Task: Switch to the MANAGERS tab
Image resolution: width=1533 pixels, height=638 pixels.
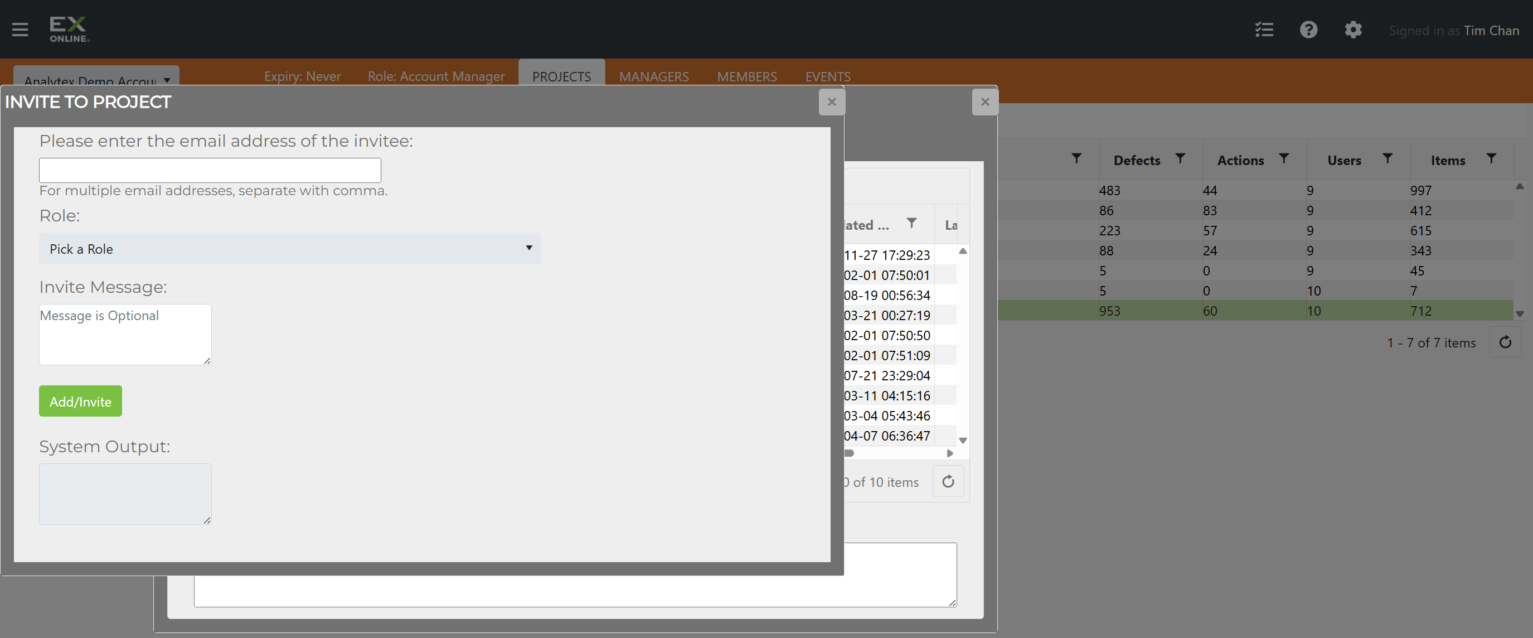Action: pos(653,76)
